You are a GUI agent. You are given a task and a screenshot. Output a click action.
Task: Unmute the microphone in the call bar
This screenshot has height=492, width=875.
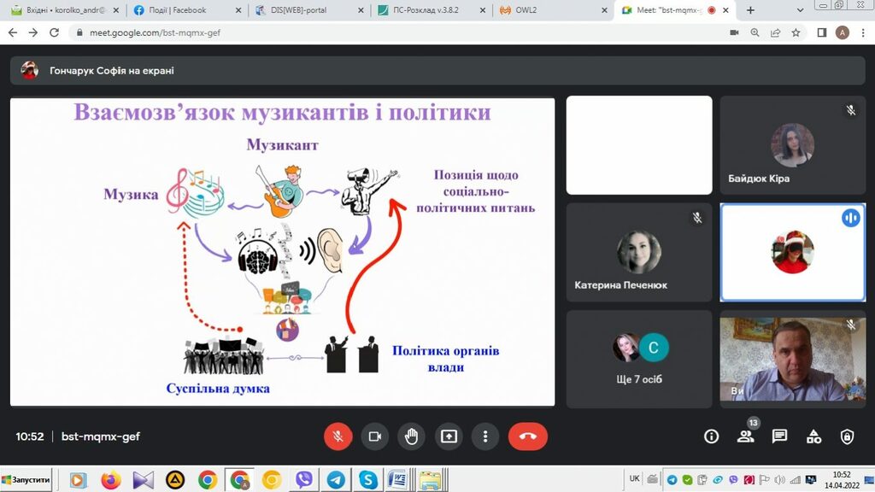click(x=338, y=436)
